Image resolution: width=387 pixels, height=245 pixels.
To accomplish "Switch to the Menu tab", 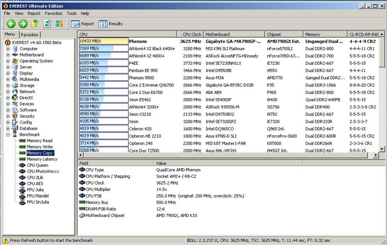I will coord(10,34).
